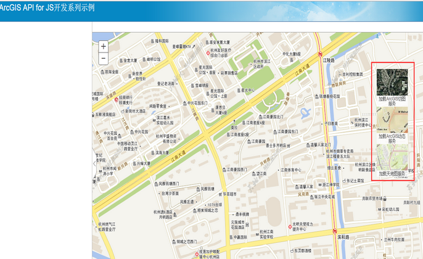This screenshot has width=423, height=259.
Task: Click the 闲趣零食屋 map label
Action: [x=158, y=106]
